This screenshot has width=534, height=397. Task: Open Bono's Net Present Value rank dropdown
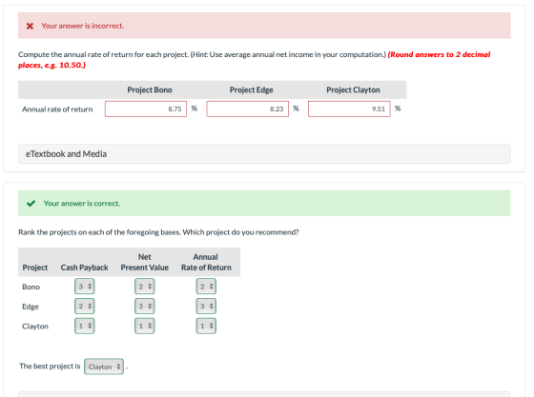(145, 287)
